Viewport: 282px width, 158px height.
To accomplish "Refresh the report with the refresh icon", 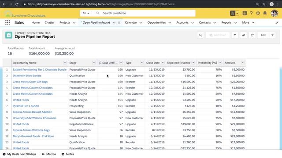I will [x=252, y=35].
